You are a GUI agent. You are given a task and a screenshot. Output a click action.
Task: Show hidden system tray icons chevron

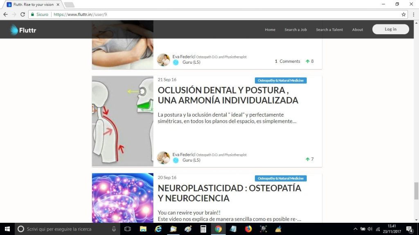tap(355, 229)
